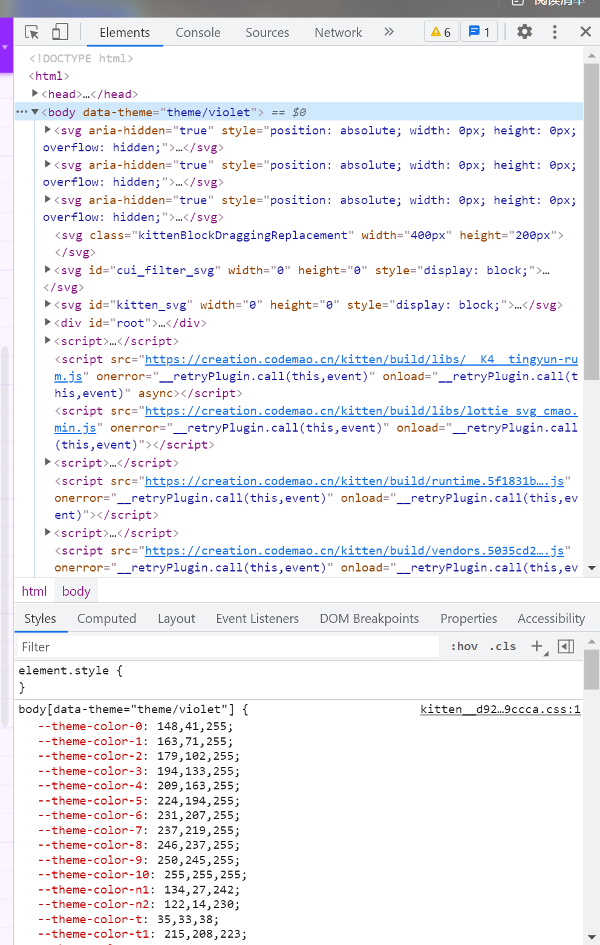600x945 pixels.
Task: Expand the third aria-hidden svg node
Action: pos(48,199)
